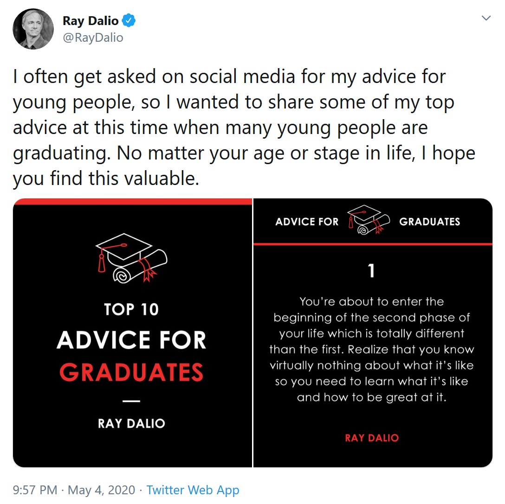Open the tweet options chevron menu
Screen dimensions: 505x504
pos(486,19)
